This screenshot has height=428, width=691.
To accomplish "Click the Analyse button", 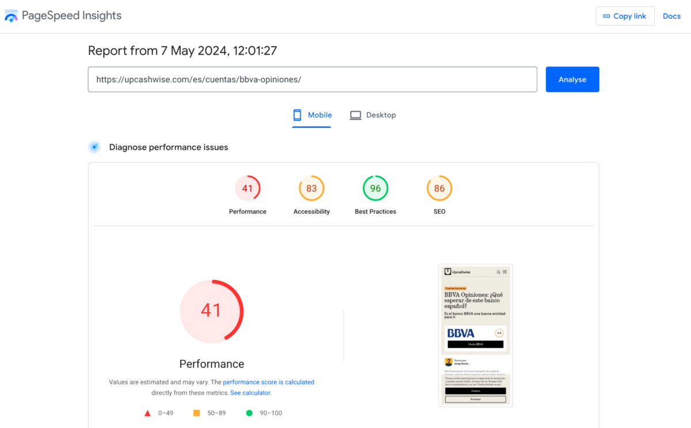I will (572, 79).
